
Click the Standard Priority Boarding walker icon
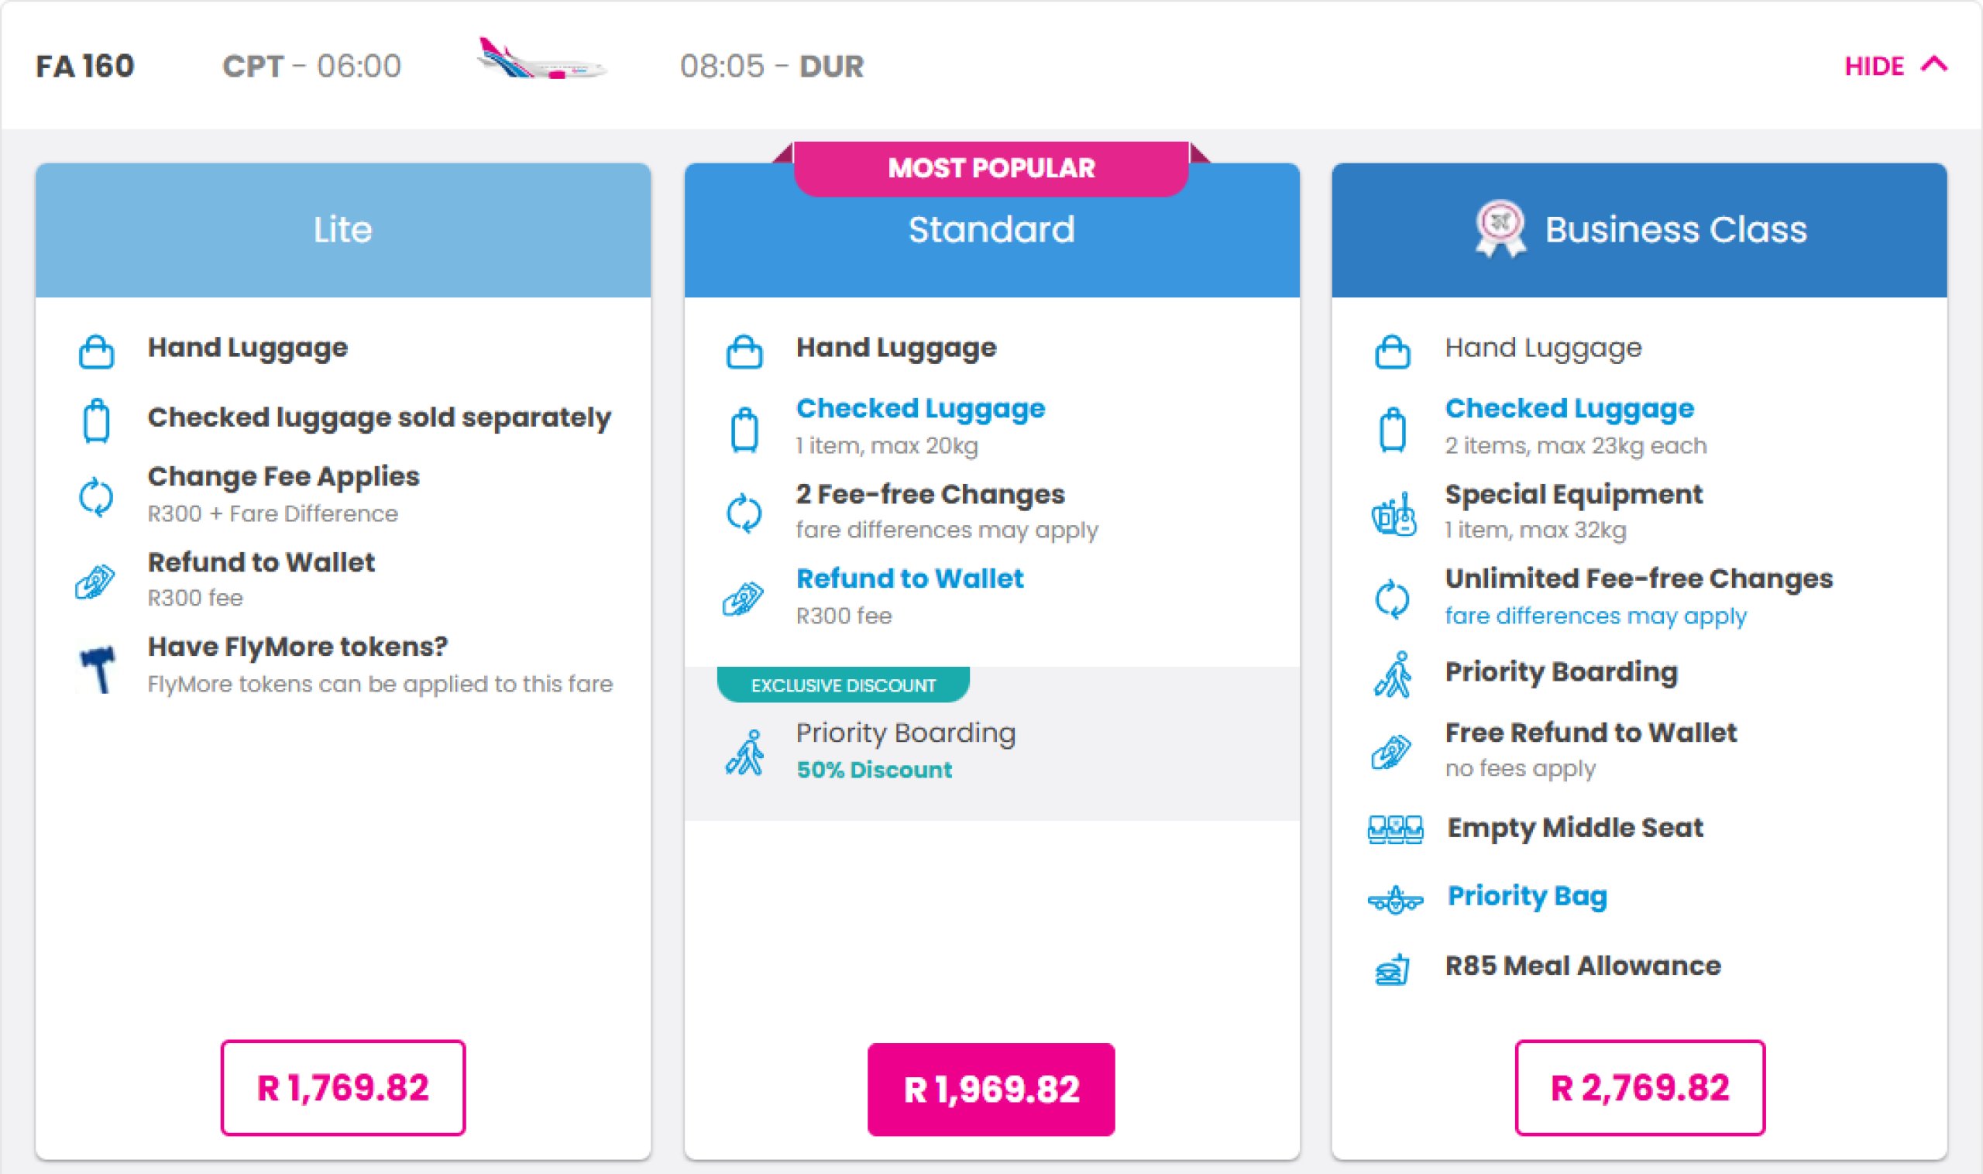(x=744, y=753)
